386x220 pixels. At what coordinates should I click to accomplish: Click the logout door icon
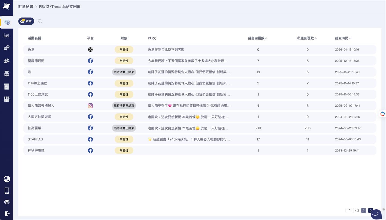pos(7,214)
